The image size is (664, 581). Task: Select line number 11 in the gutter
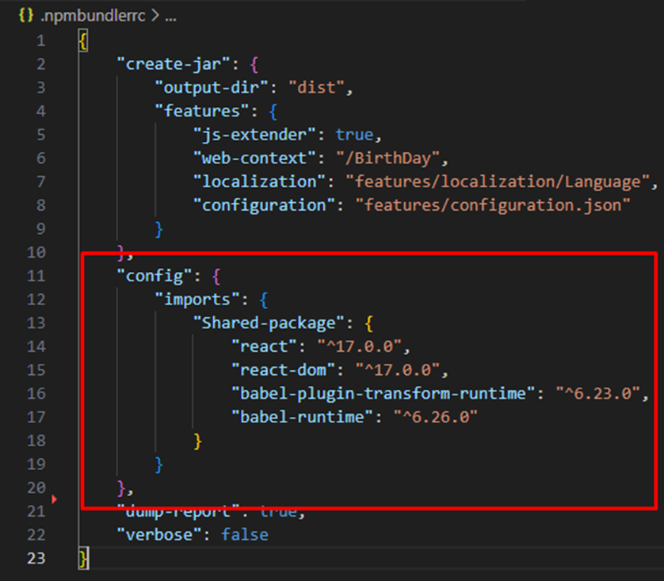pyautogui.click(x=38, y=276)
